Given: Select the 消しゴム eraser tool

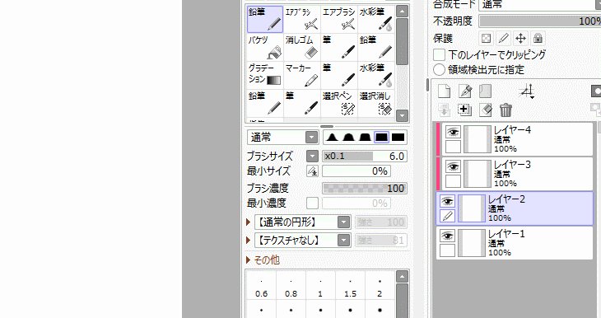Looking at the screenshot, I should (x=302, y=48).
